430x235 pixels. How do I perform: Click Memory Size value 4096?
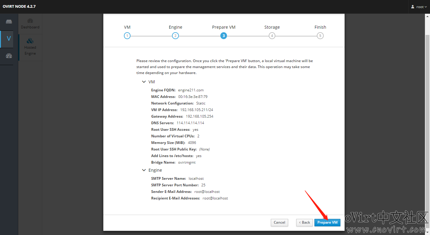192,143
